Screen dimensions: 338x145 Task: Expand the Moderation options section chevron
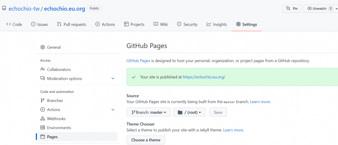(113, 78)
